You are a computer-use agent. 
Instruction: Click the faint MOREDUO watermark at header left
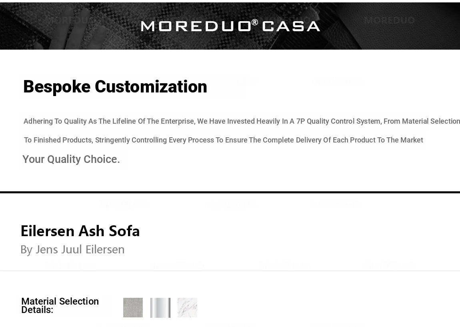pyautogui.click(x=70, y=20)
